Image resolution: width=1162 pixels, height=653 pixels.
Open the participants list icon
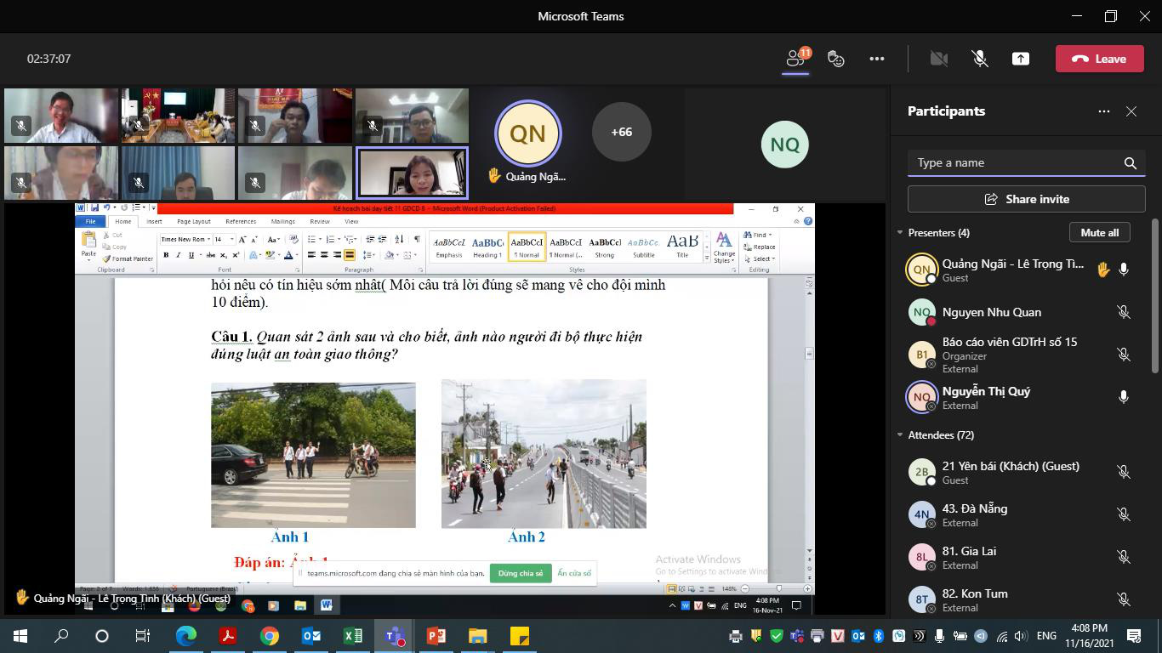point(796,59)
